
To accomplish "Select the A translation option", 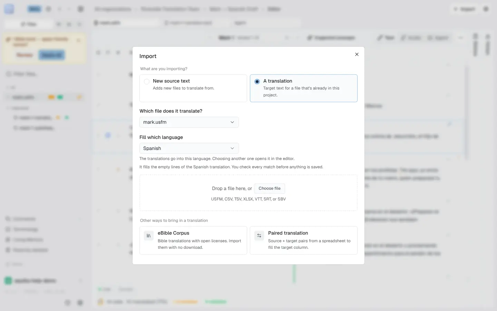I will point(304,88).
